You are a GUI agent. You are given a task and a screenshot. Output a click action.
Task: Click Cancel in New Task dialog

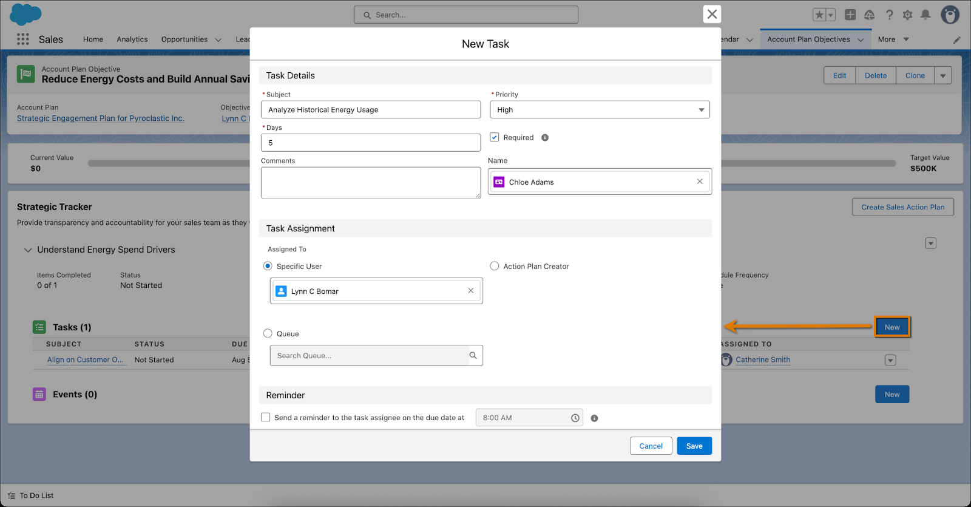[651, 446]
